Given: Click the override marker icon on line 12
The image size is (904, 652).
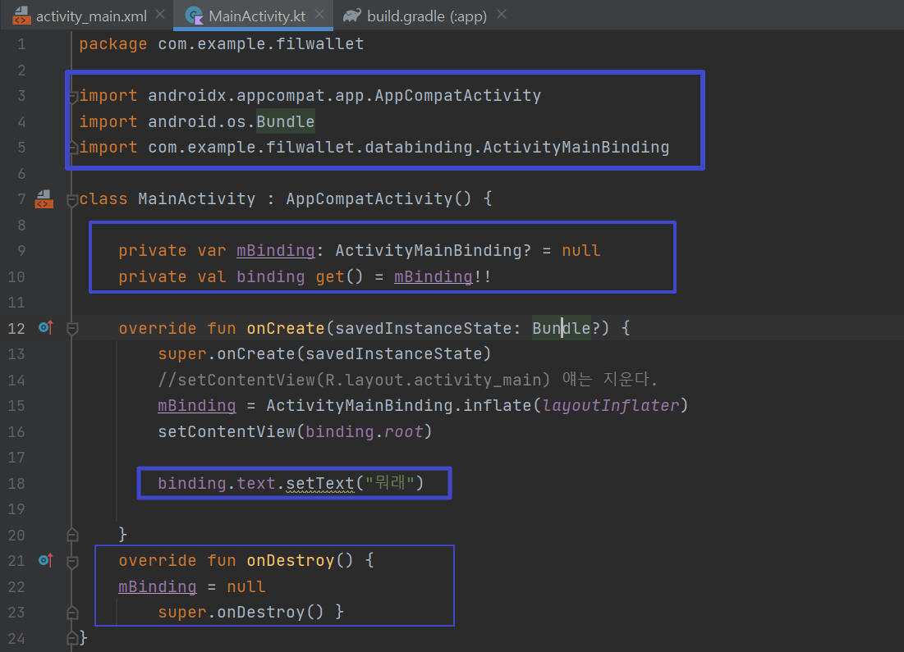Looking at the screenshot, I should (45, 328).
